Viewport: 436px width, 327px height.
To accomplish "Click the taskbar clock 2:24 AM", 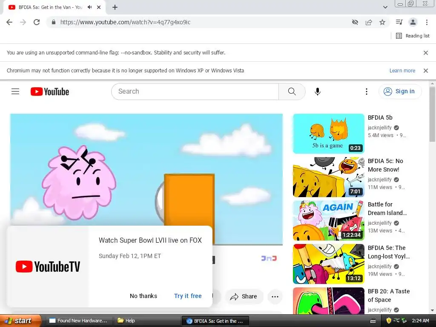I will click(x=420, y=321).
